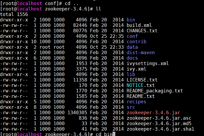
Task: Click the file size 33 of md5 file
Action: (84, 124)
